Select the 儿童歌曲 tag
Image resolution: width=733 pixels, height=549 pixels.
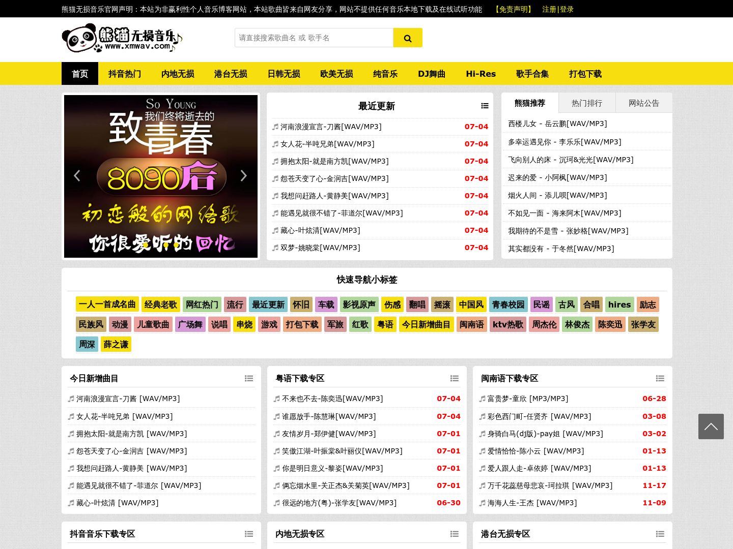(x=153, y=324)
